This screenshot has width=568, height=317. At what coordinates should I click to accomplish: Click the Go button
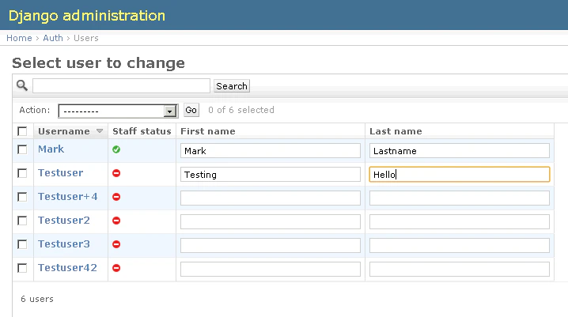tap(191, 110)
